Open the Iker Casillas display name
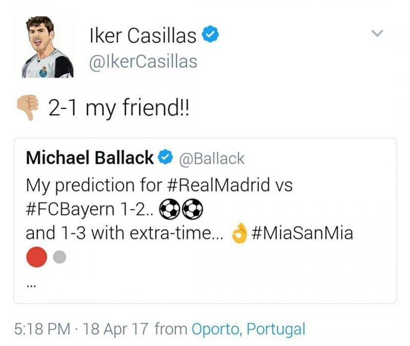The image size is (410, 346). point(142,36)
